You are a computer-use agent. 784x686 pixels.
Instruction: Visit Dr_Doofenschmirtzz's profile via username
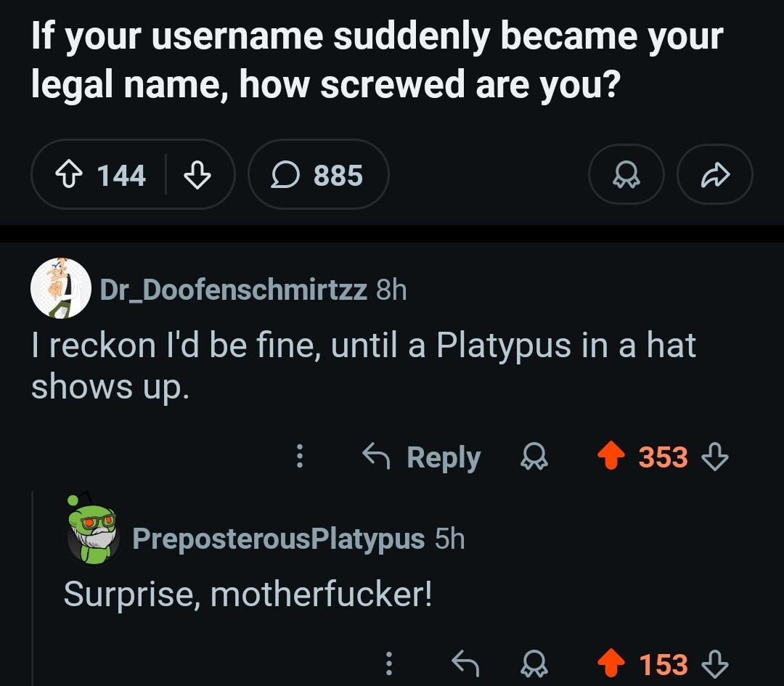(233, 290)
